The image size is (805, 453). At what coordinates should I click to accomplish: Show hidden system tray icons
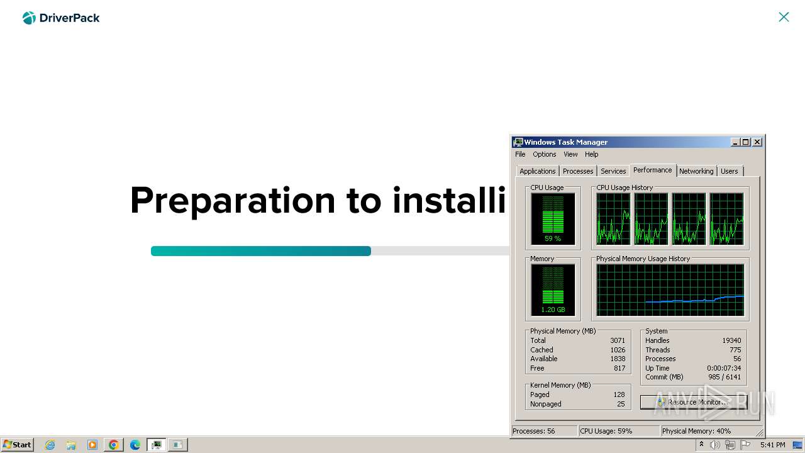pos(701,445)
